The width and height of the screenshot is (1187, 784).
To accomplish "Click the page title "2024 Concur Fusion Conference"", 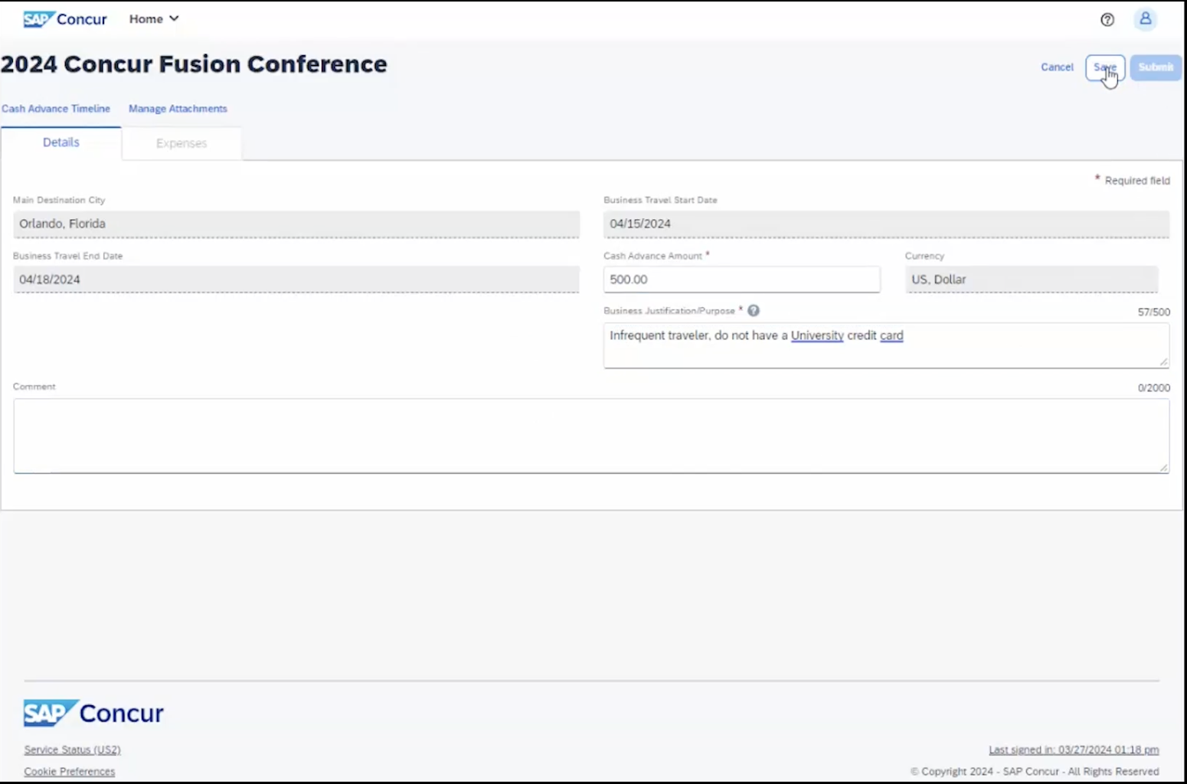I will 195,64.
